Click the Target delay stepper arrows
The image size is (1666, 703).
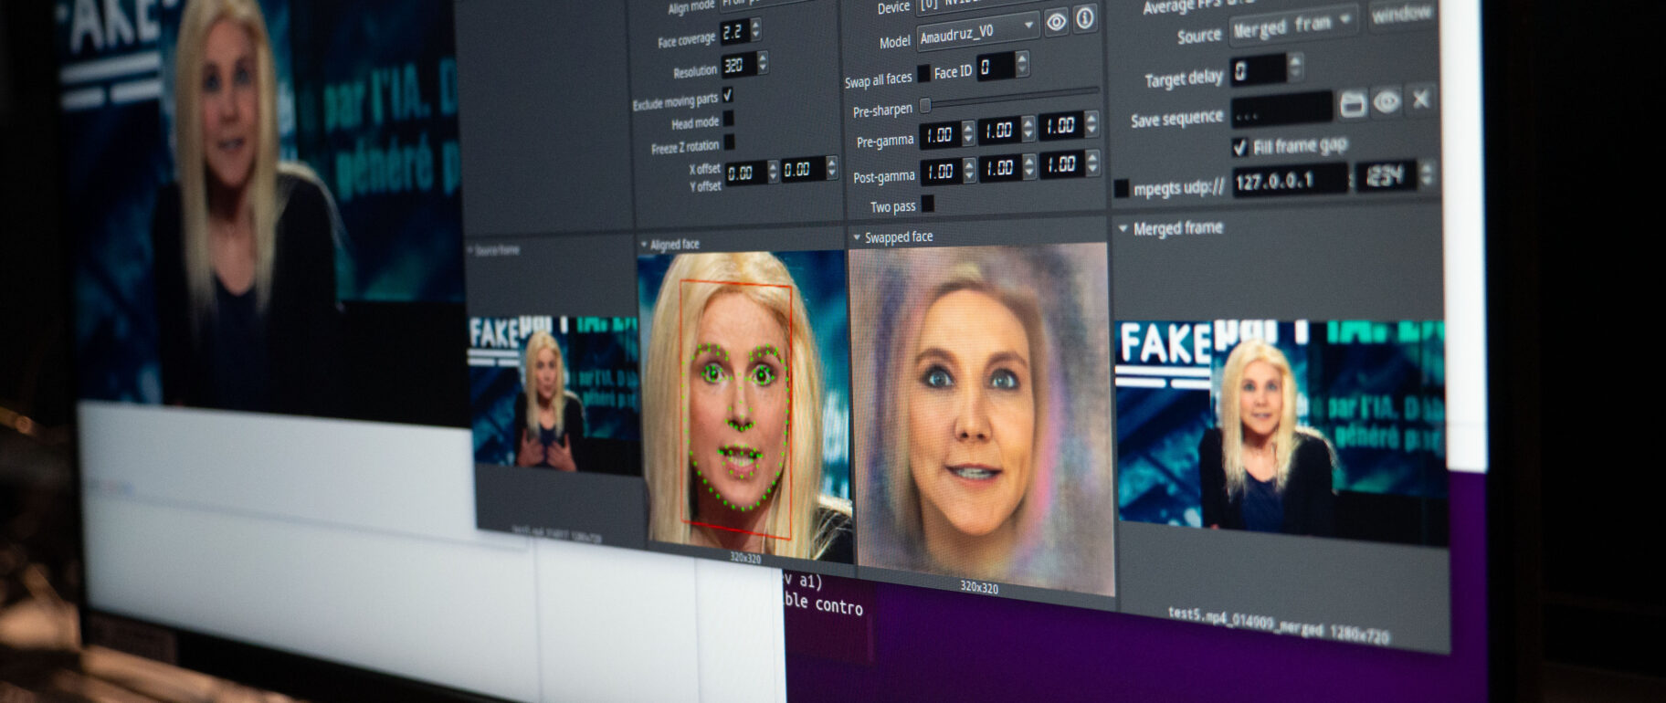[x=1295, y=67]
